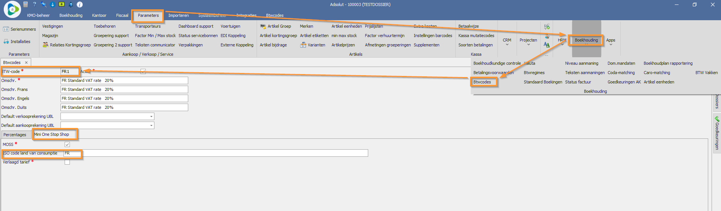Open Niveau aanmaning
Viewport: 721px width, 211px height.
coord(582,63)
